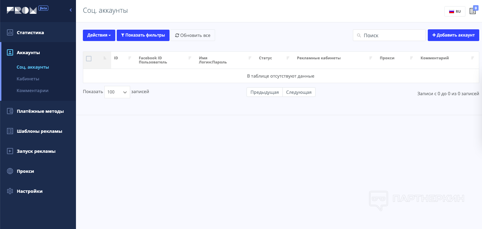Click the Settings gear icon
482x229 pixels.
[10, 191]
